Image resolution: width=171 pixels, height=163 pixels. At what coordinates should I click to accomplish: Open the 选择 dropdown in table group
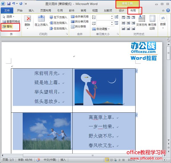[x=9, y=17]
